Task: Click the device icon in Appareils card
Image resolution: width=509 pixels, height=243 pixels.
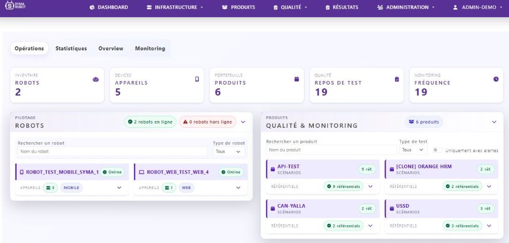Action: click(x=197, y=79)
